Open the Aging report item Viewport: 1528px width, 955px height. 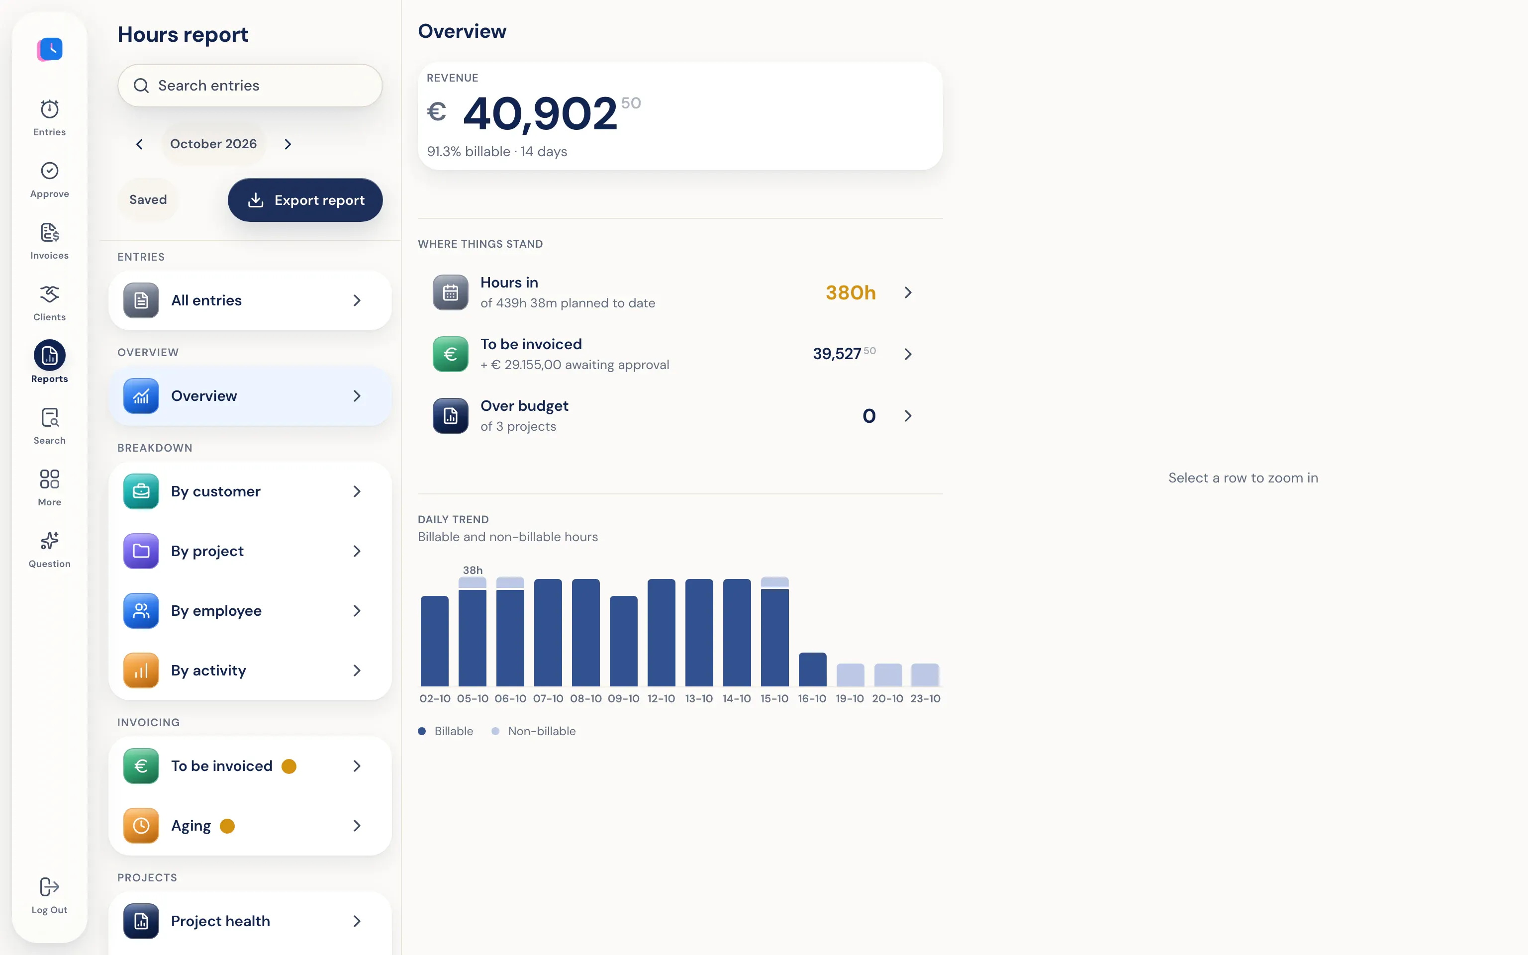250,826
